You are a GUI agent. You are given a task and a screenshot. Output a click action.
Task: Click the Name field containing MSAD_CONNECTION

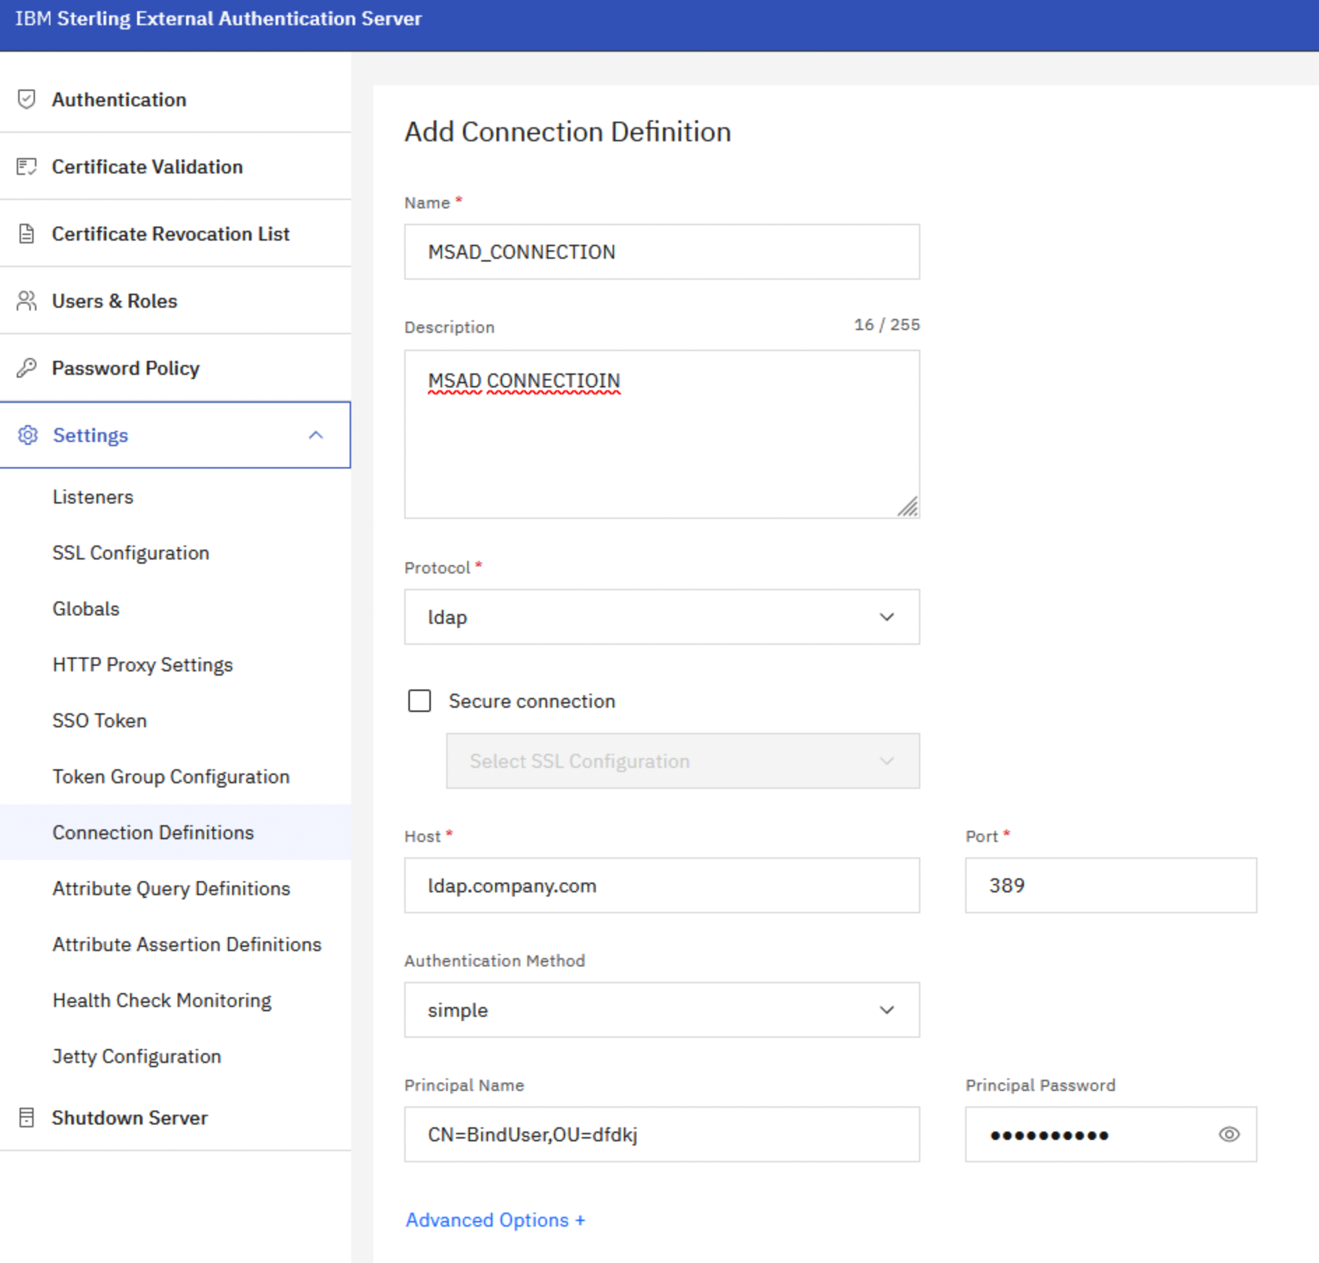point(662,252)
